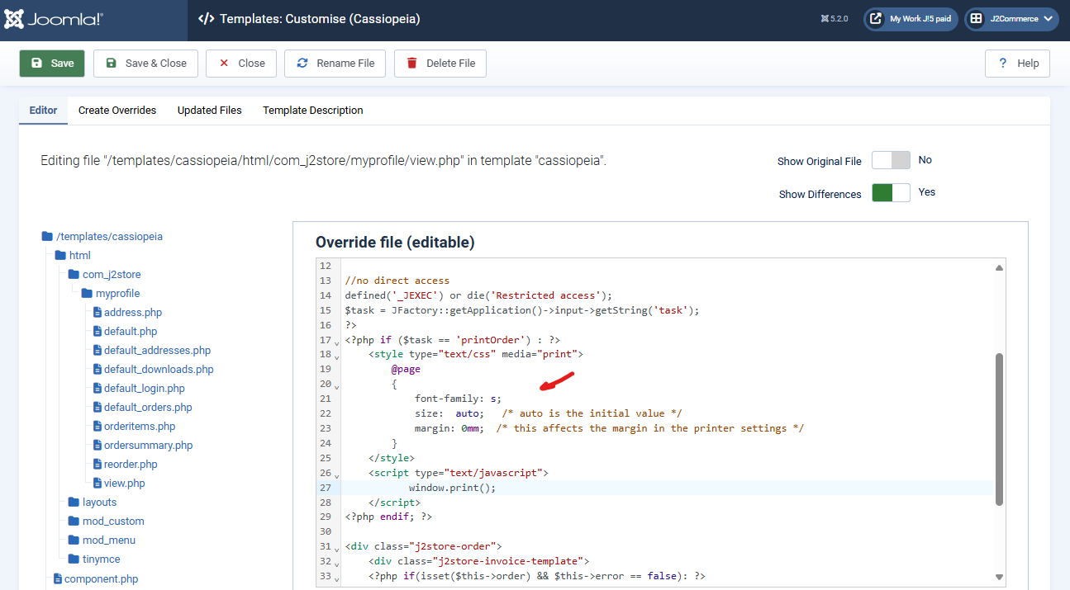Image resolution: width=1070 pixels, height=590 pixels.
Task: Click the Joomla logo in header
Action: coord(54,19)
